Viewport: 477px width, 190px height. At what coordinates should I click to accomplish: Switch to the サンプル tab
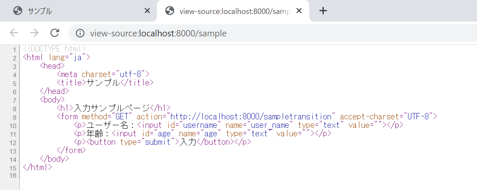78,11
